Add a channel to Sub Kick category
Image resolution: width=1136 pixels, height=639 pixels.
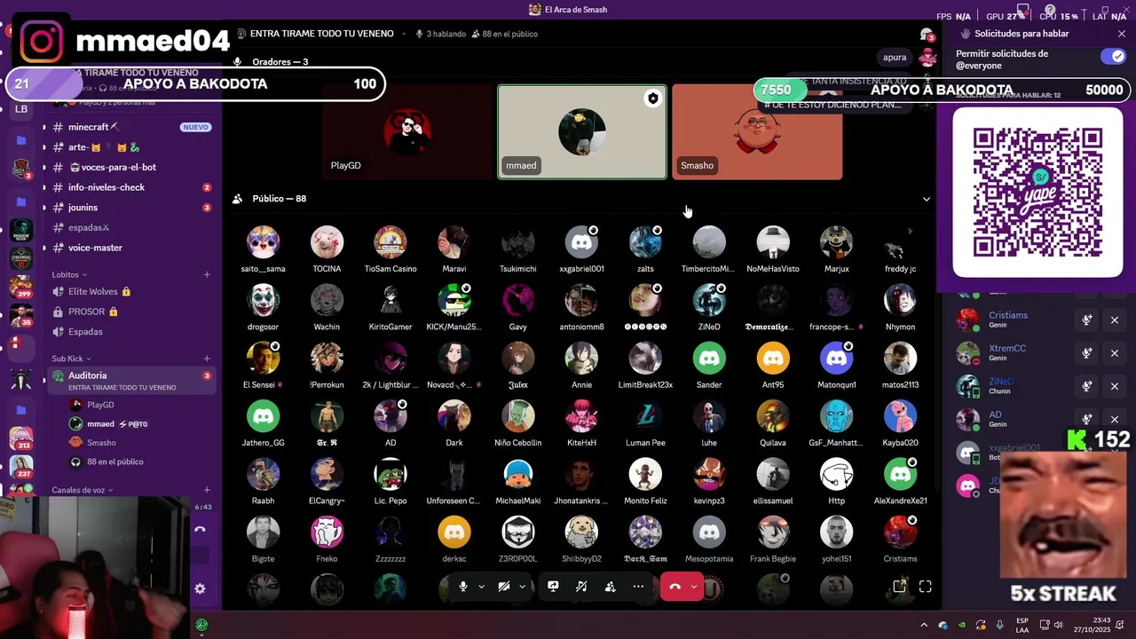tap(207, 359)
